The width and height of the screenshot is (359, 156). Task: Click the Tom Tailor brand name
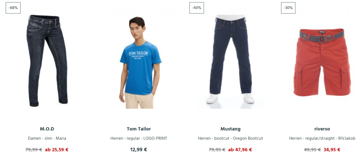coord(139,129)
